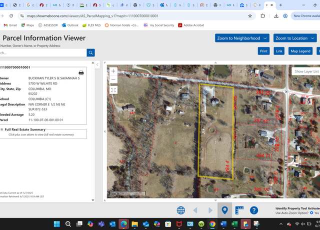Select Yes for Auto-Zoom Option
Image resolution: width=320 pixels, height=230 pixels.
coord(311,213)
